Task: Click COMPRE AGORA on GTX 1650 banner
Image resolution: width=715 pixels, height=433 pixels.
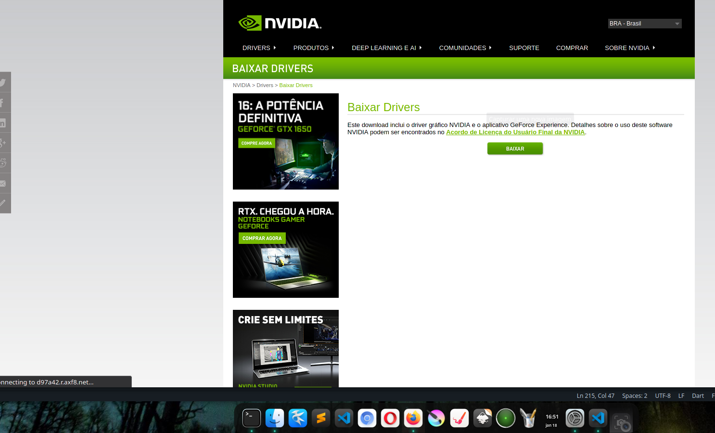Action: pos(256,143)
